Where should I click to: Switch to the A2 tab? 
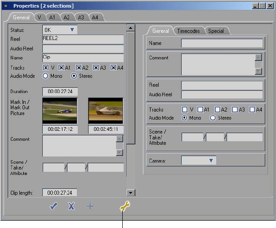pos(67,18)
